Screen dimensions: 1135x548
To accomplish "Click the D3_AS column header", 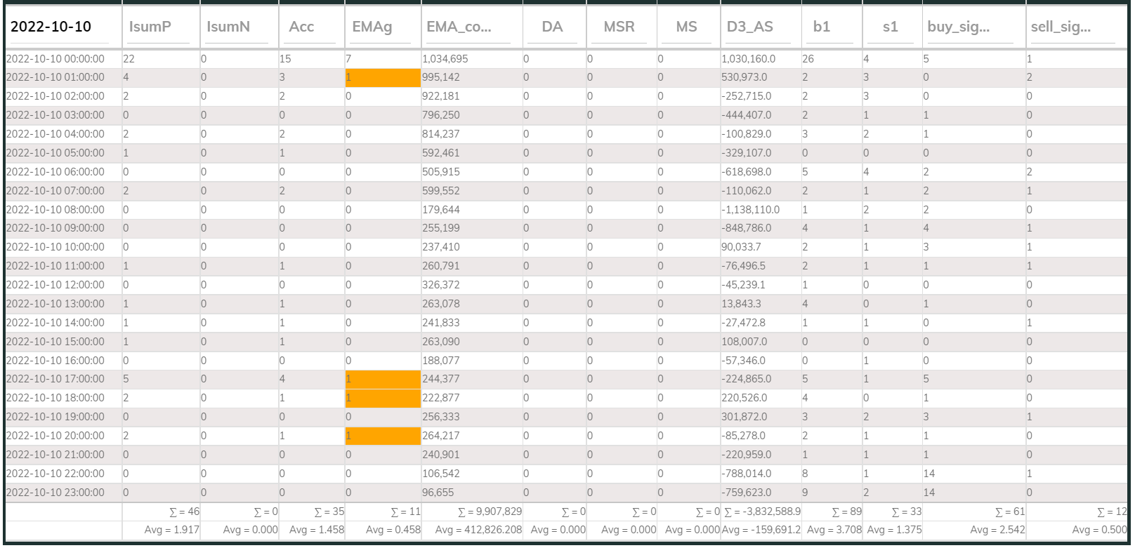I will (x=749, y=27).
